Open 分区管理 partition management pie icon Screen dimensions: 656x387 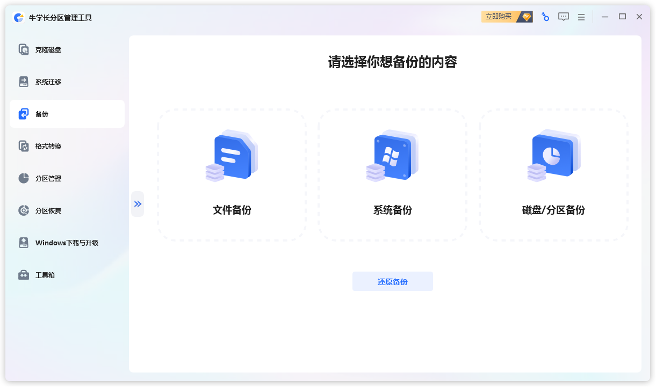tap(24, 178)
